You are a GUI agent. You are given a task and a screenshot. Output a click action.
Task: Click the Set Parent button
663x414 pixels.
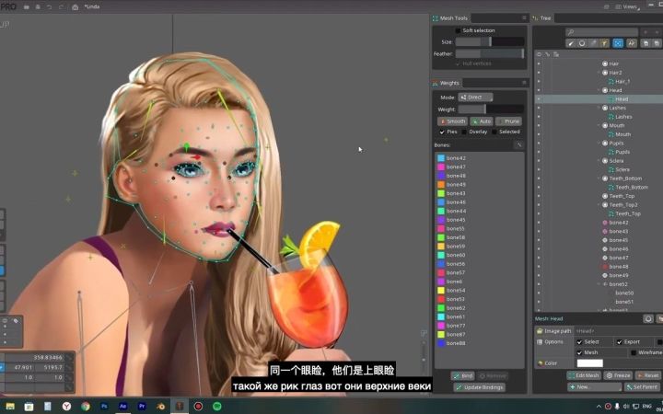[x=642, y=386]
